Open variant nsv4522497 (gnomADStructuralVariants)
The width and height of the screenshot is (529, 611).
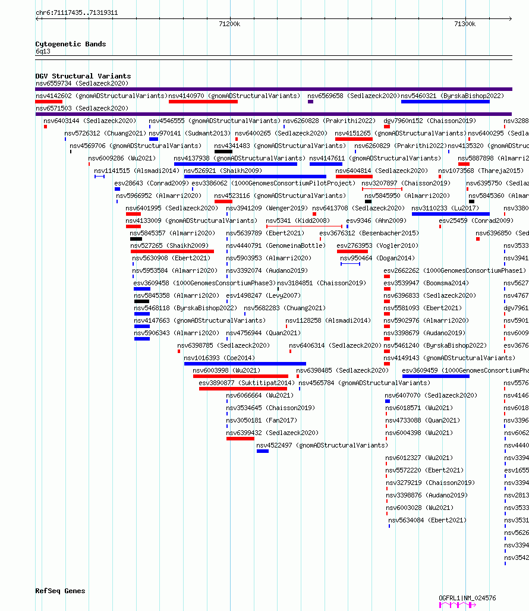(322, 445)
